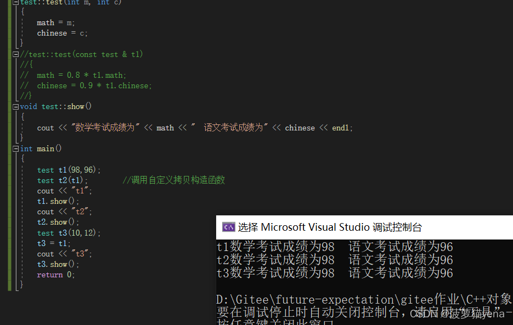Click the line 'cout << "t3";'
Screen dimensions: 513x325
[64, 254]
